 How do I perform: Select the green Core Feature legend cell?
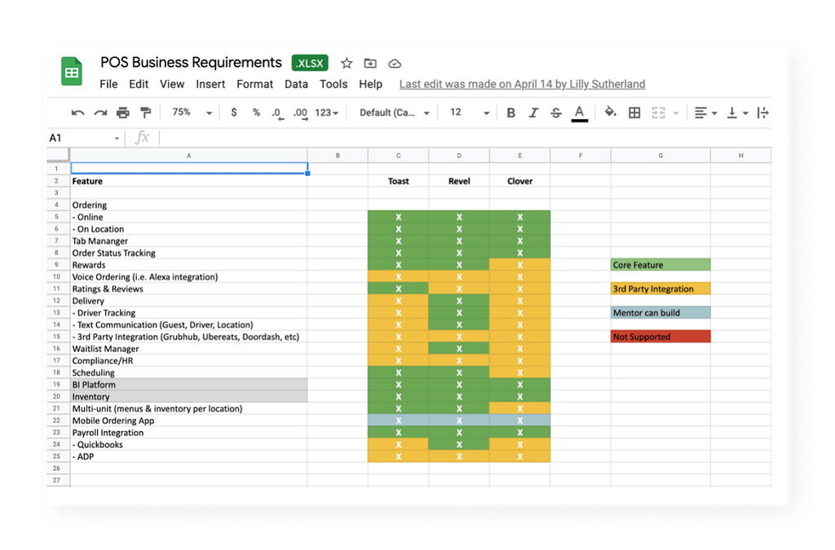coord(660,265)
